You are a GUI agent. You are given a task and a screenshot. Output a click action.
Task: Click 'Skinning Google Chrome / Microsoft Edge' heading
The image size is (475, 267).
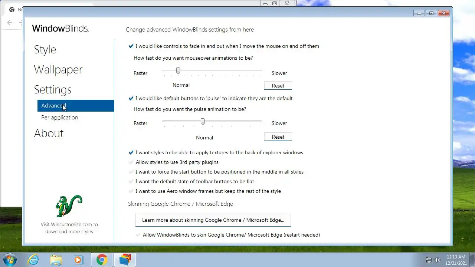(x=180, y=204)
